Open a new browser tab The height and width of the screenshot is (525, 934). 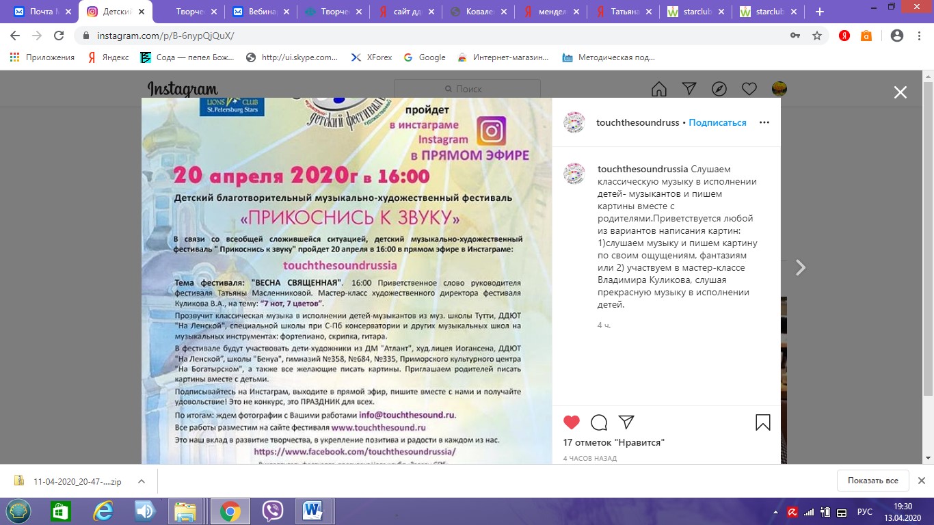coord(820,12)
